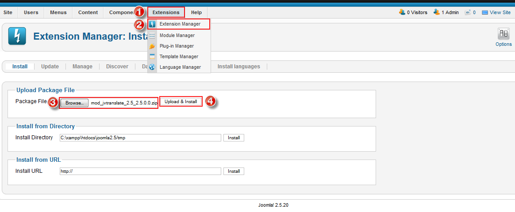Switch to the Install tab
The height and width of the screenshot is (212, 515).
pos(20,67)
